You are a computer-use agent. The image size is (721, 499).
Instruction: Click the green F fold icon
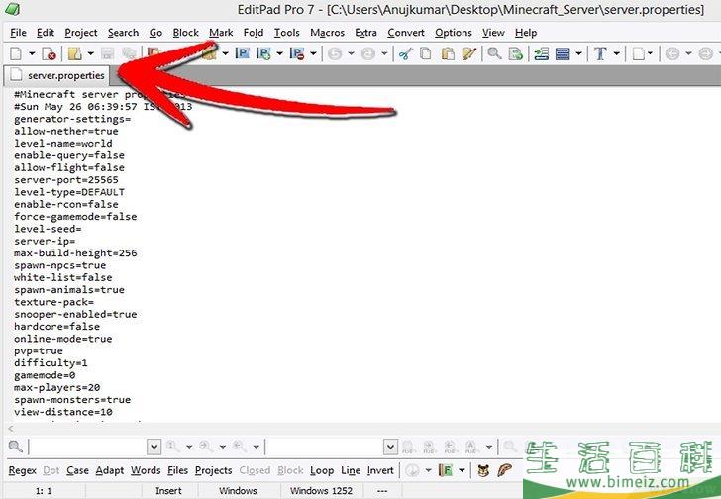coord(445,470)
